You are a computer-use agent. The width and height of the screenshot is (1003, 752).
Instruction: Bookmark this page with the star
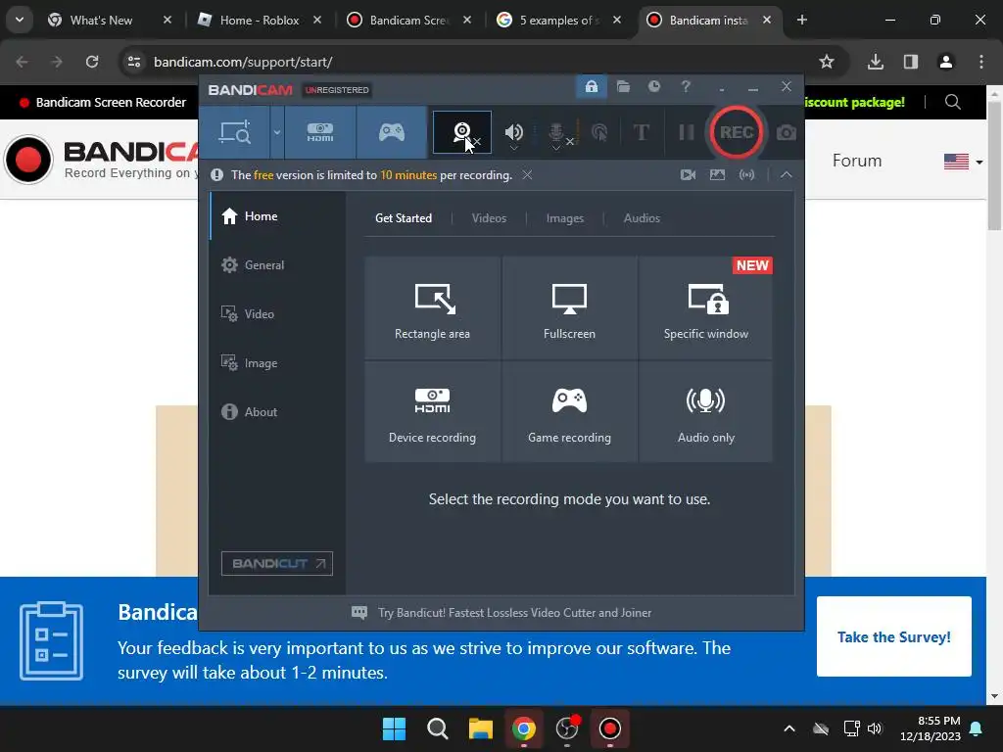(x=827, y=62)
